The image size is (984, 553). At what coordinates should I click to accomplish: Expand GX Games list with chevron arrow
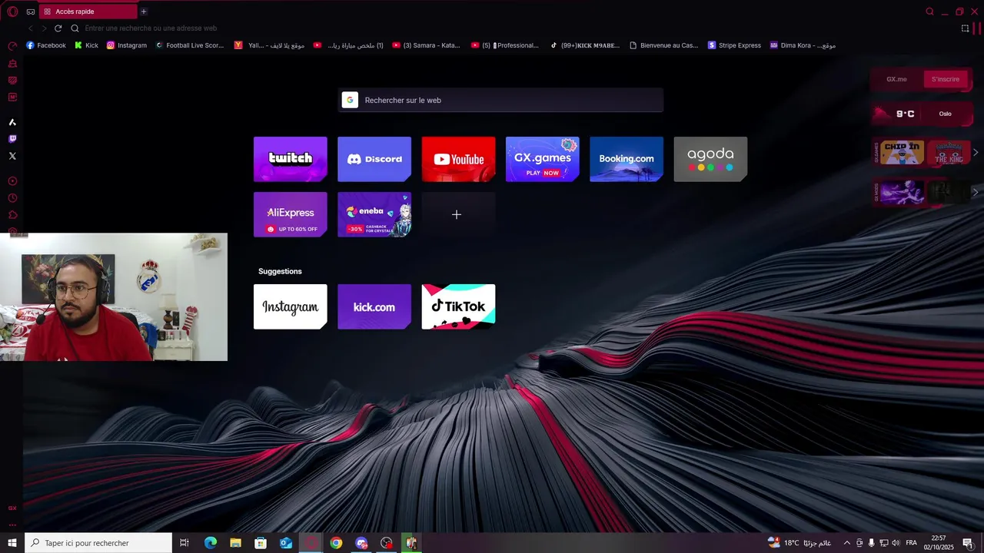(x=976, y=152)
